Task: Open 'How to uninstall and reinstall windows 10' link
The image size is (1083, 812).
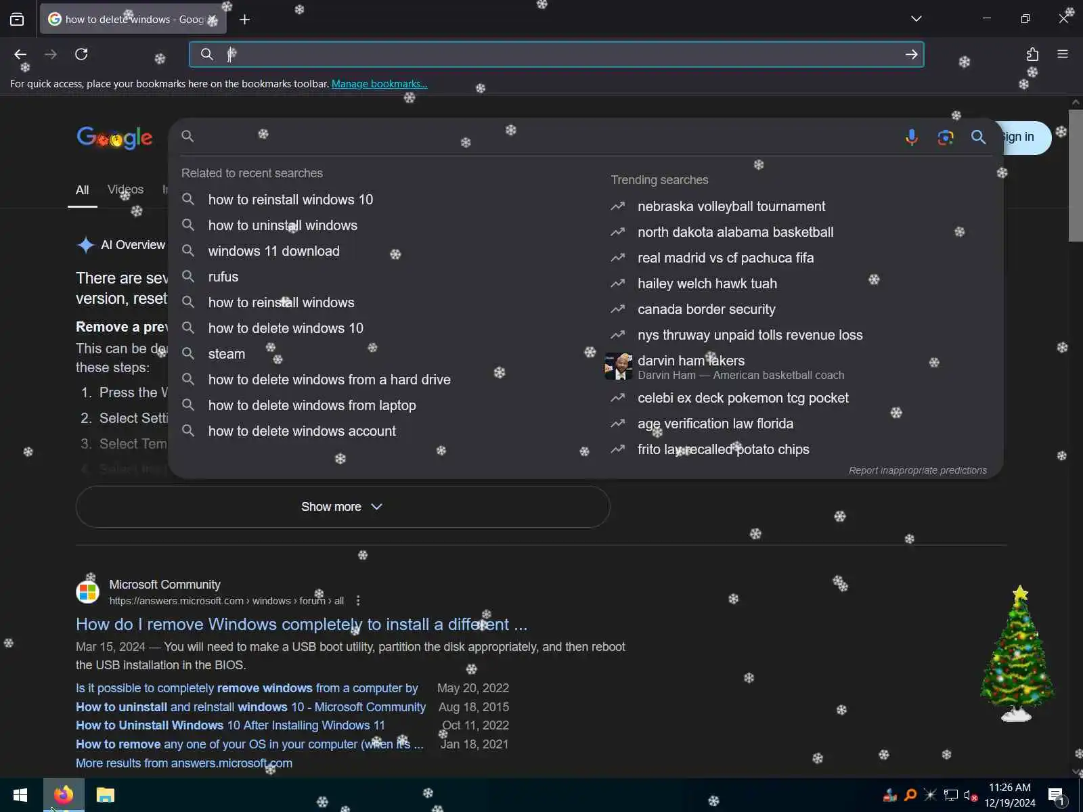Action: point(250,707)
